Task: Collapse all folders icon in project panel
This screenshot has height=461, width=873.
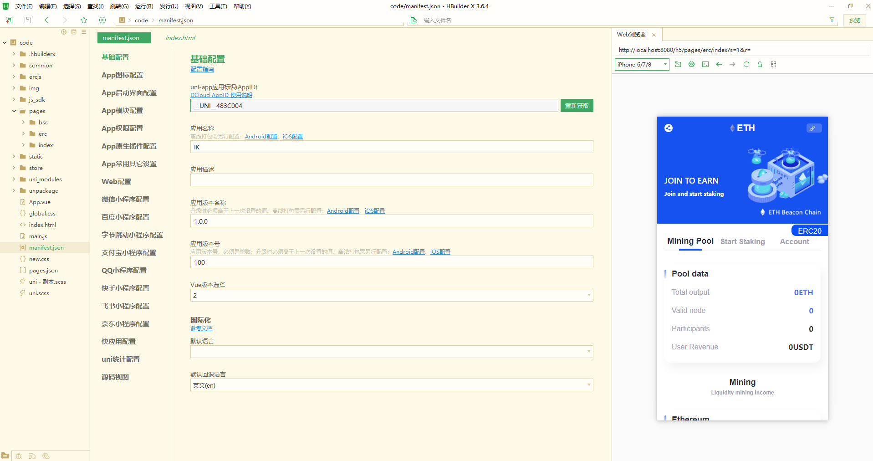Action: (x=74, y=32)
